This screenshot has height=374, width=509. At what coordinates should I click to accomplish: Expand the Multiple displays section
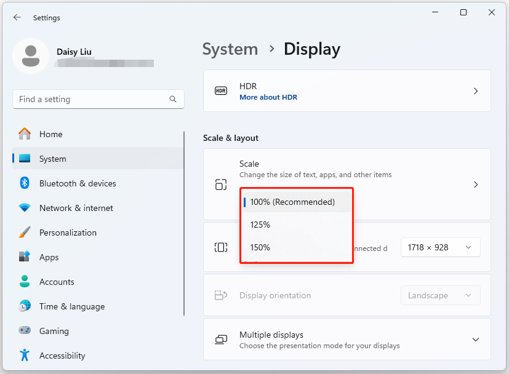pyautogui.click(x=475, y=339)
